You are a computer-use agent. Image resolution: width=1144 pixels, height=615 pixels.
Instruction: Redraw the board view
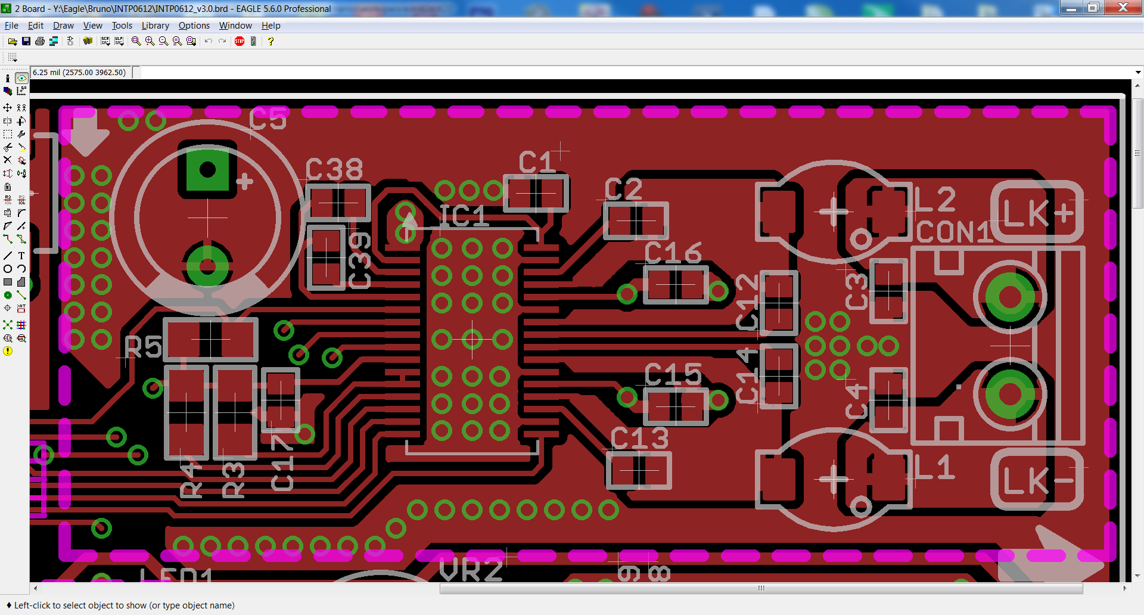(x=177, y=41)
